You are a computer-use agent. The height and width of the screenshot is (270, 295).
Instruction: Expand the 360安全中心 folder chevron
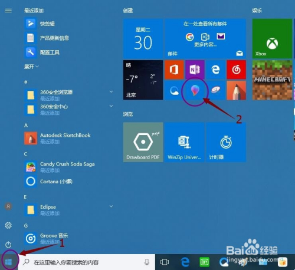(x=111, y=106)
